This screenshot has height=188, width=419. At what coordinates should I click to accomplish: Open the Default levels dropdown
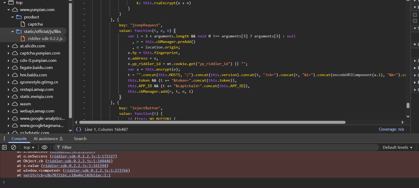pos(397,147)
